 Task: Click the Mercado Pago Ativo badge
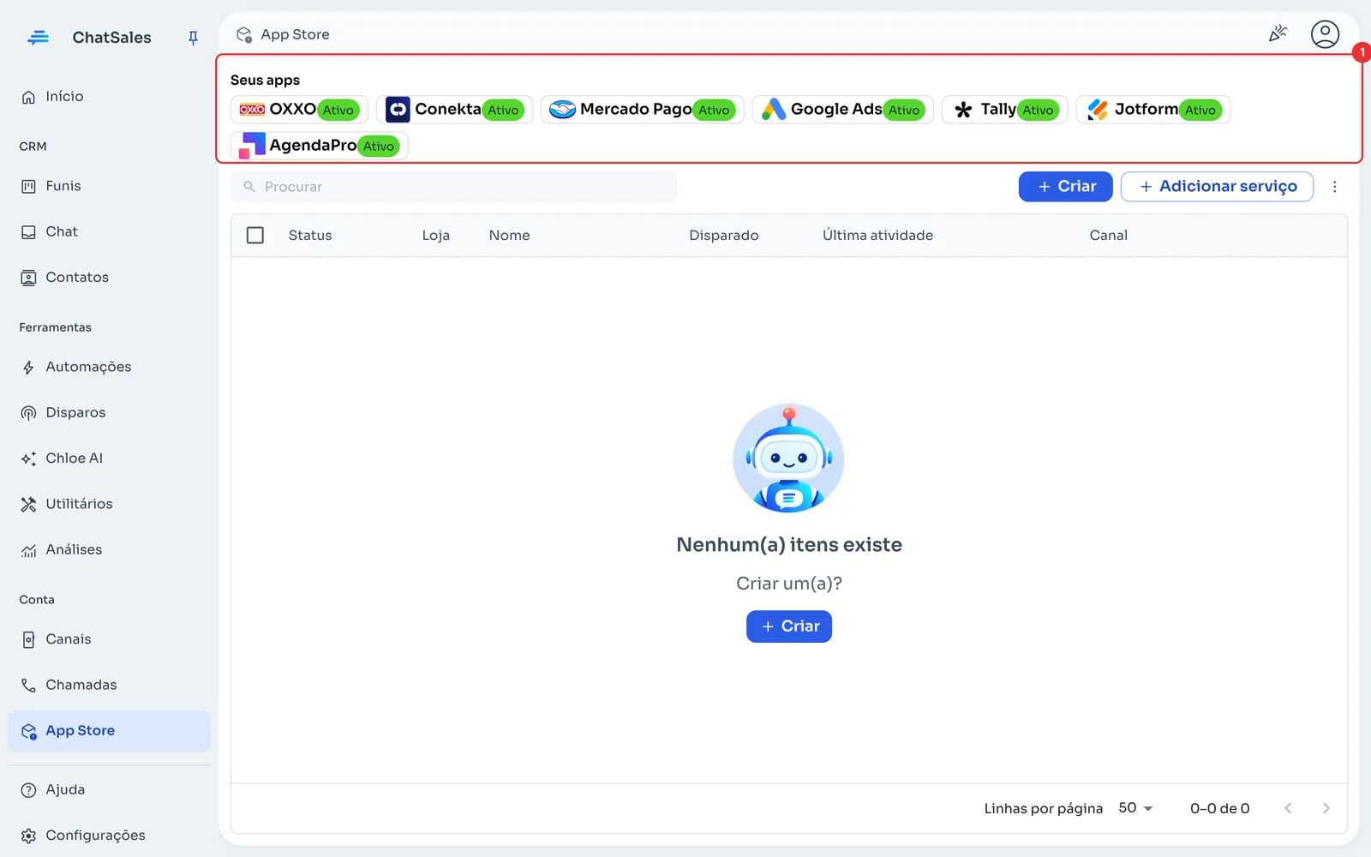[714, 110]
